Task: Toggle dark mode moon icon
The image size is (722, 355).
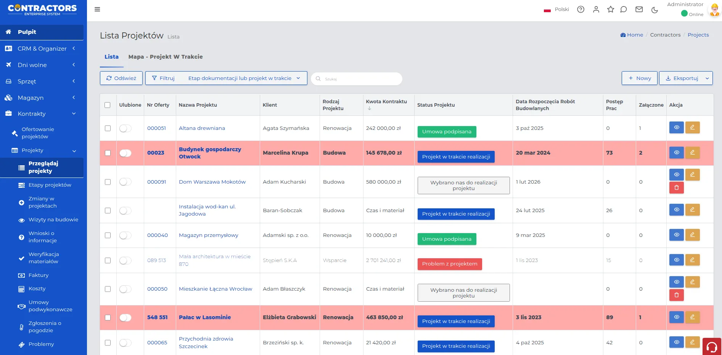Action: [654, 10]
